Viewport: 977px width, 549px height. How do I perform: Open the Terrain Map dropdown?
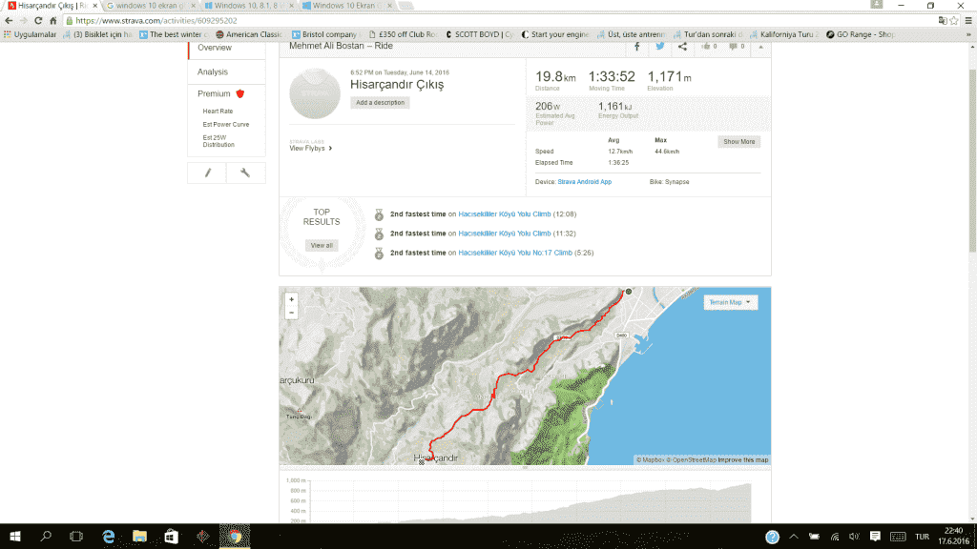730,302
